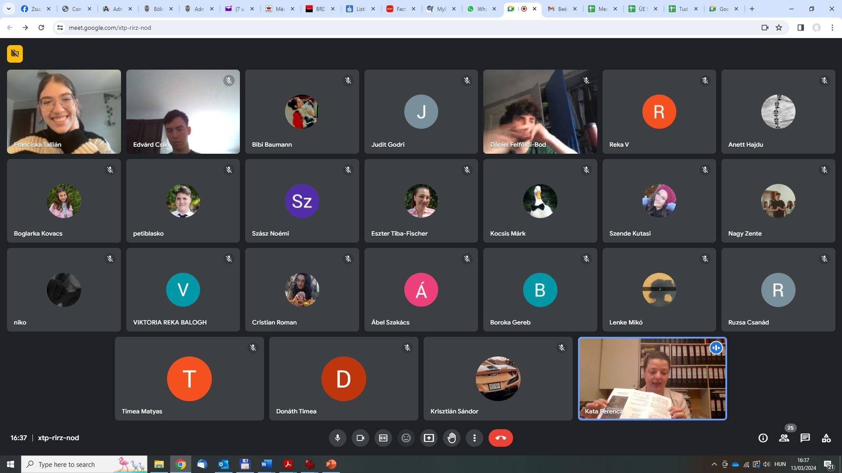Screen dimensions: 842x473
Task: Toggle the camera button in call controls
Action: (x=360, y=438)
